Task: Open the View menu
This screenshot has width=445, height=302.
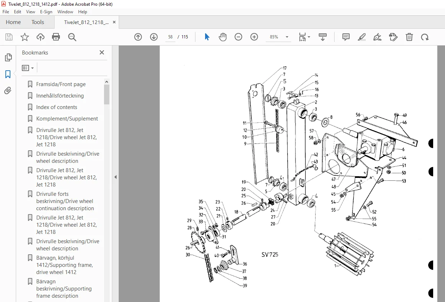Action: coord(30,12)
